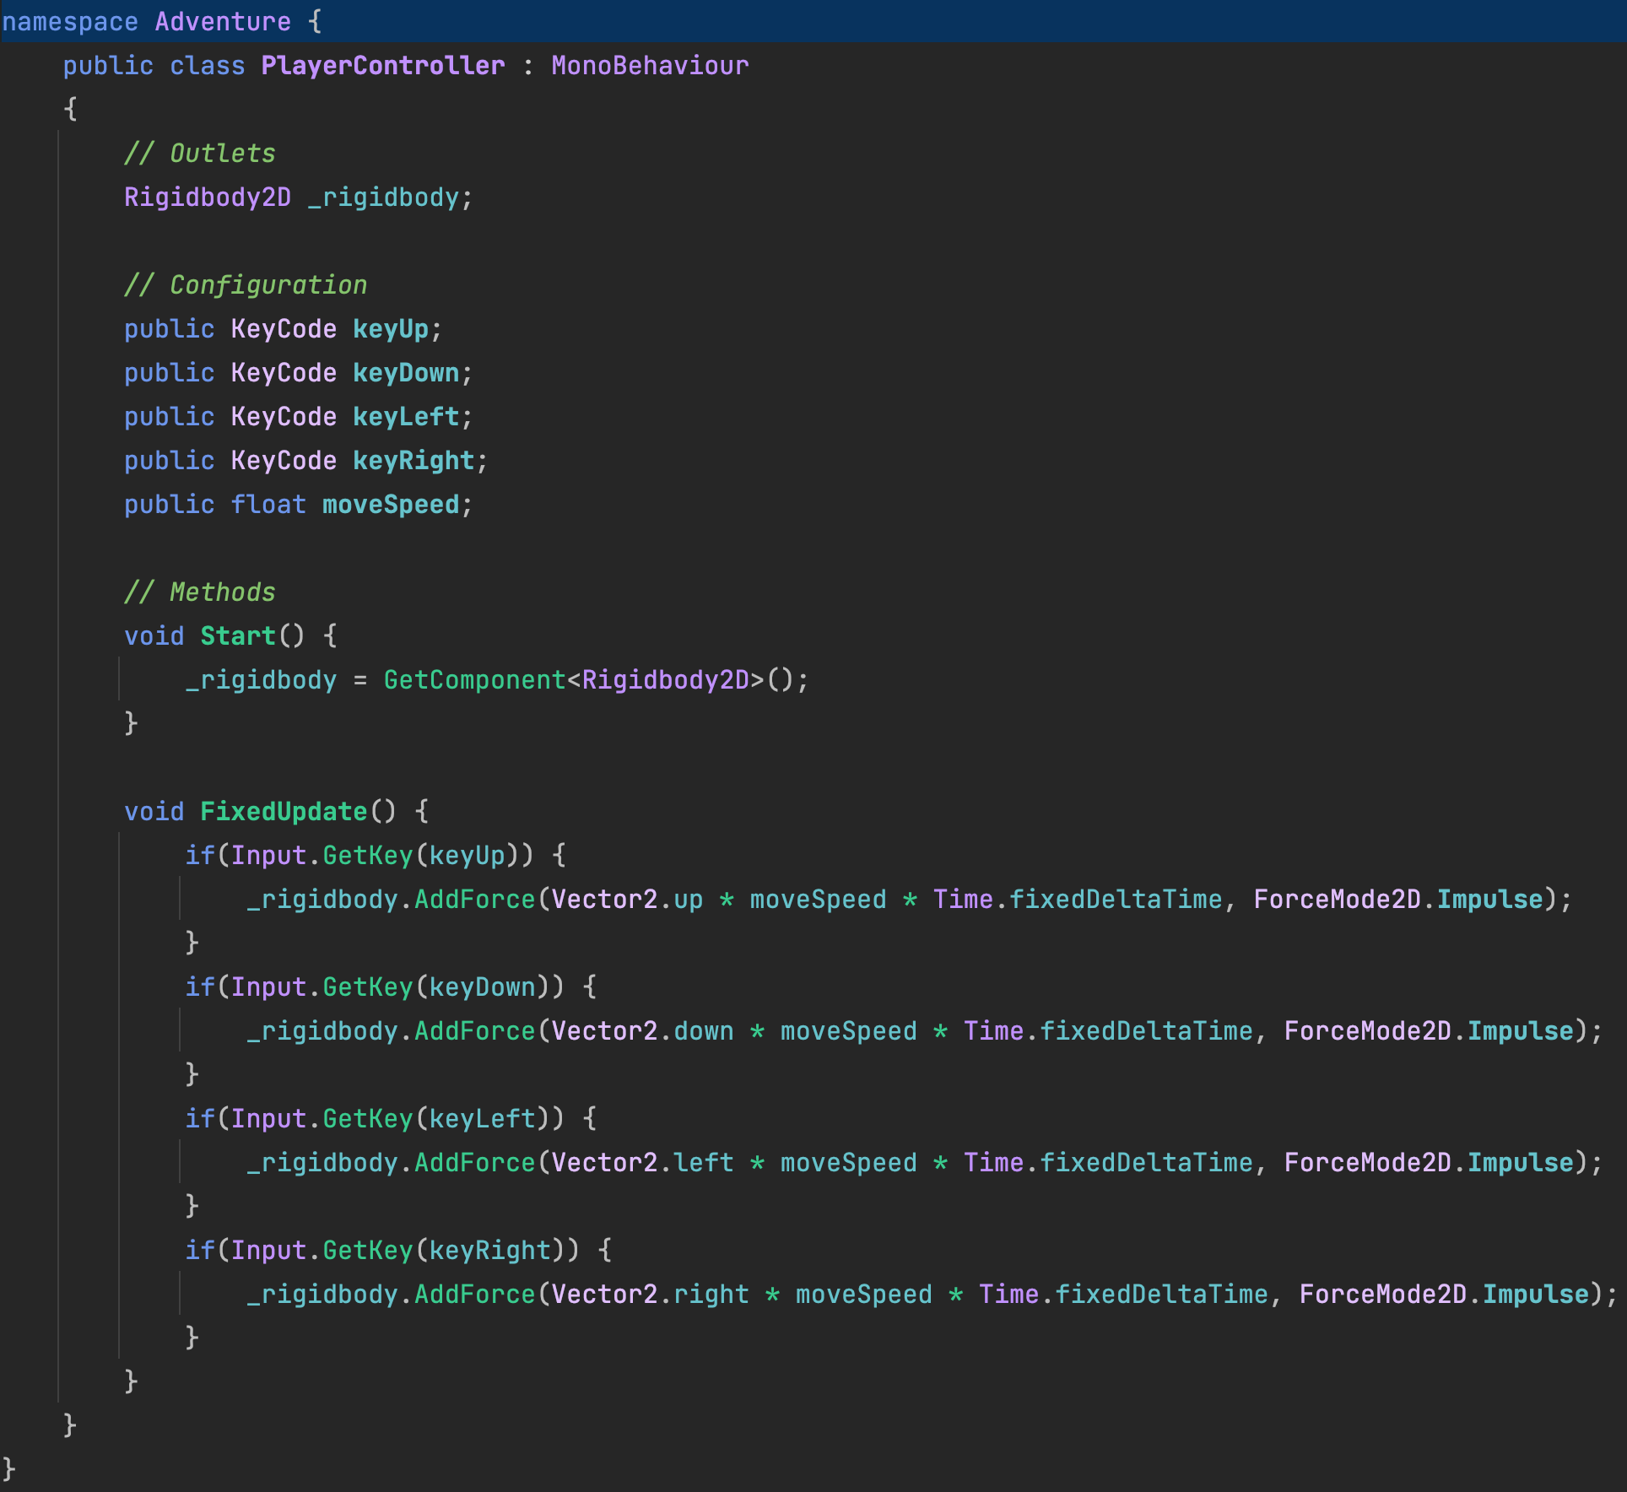Click Vector2.up in the first AddForce
Image resolution: width=1627 pixels, height=1492 pixels.
(627, 900)
